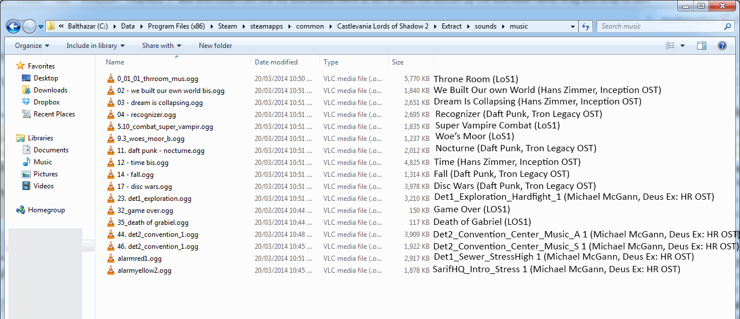Click the Extract breadcrumb segment
740x319 pixels.
(451, 26)
